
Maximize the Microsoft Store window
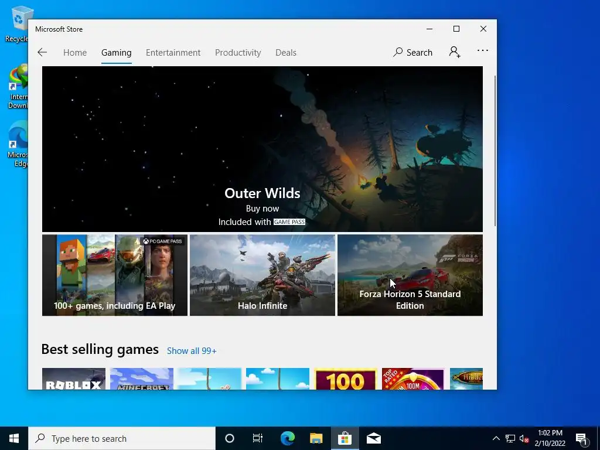[456, 29]
